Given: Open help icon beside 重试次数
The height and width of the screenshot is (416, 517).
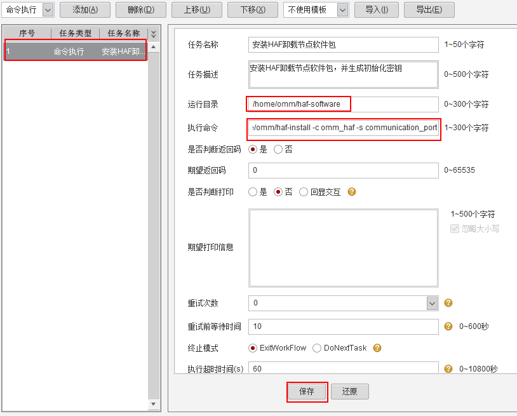Looking at the screenshot, I should tap(448, 302).
